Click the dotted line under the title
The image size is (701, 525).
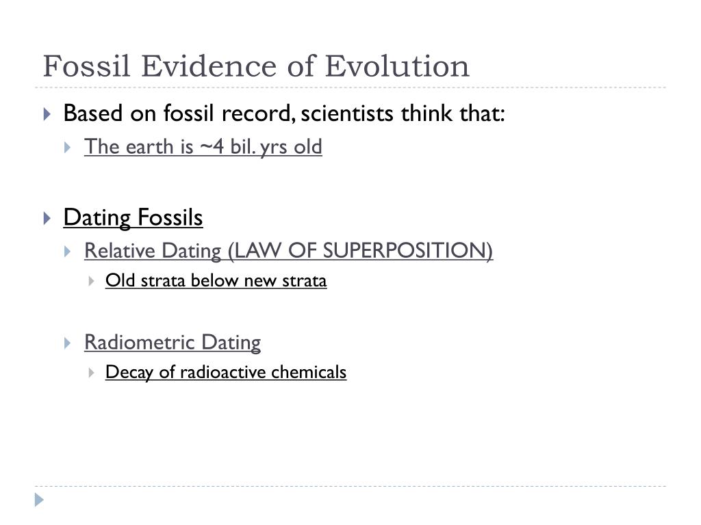click(350, 87)
